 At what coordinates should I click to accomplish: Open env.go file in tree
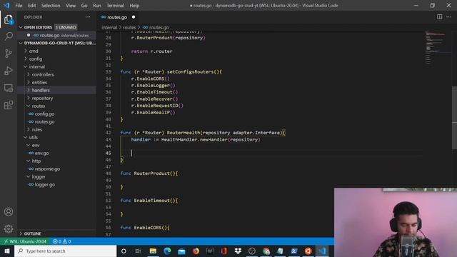pyautogui.click(x=41, y=153)
